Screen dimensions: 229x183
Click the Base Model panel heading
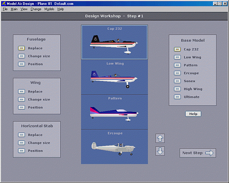193,40
